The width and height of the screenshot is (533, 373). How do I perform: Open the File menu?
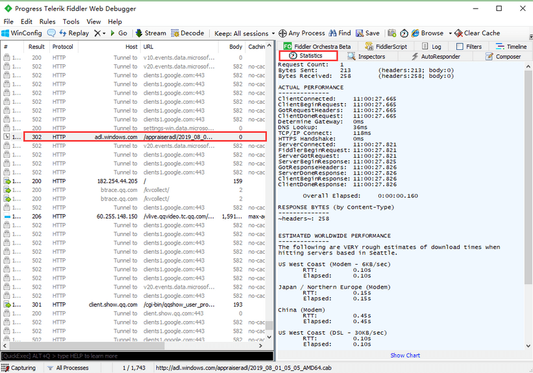pos(8,21)
